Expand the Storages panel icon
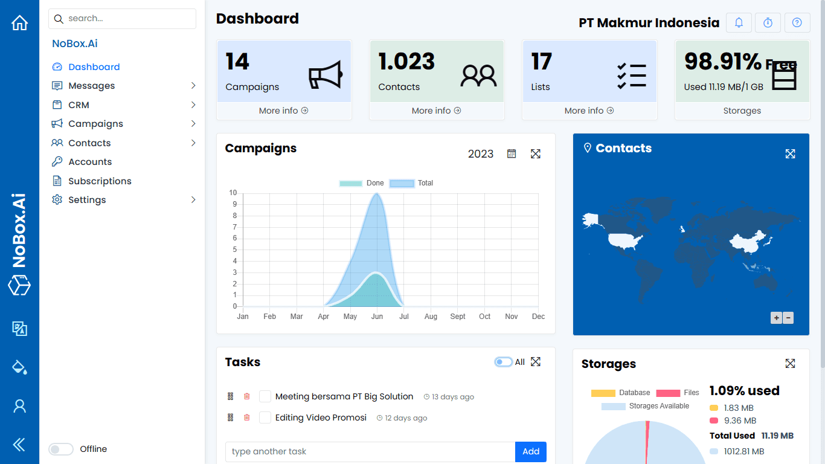The image size is (825, 464). click(x=790, y=363)
